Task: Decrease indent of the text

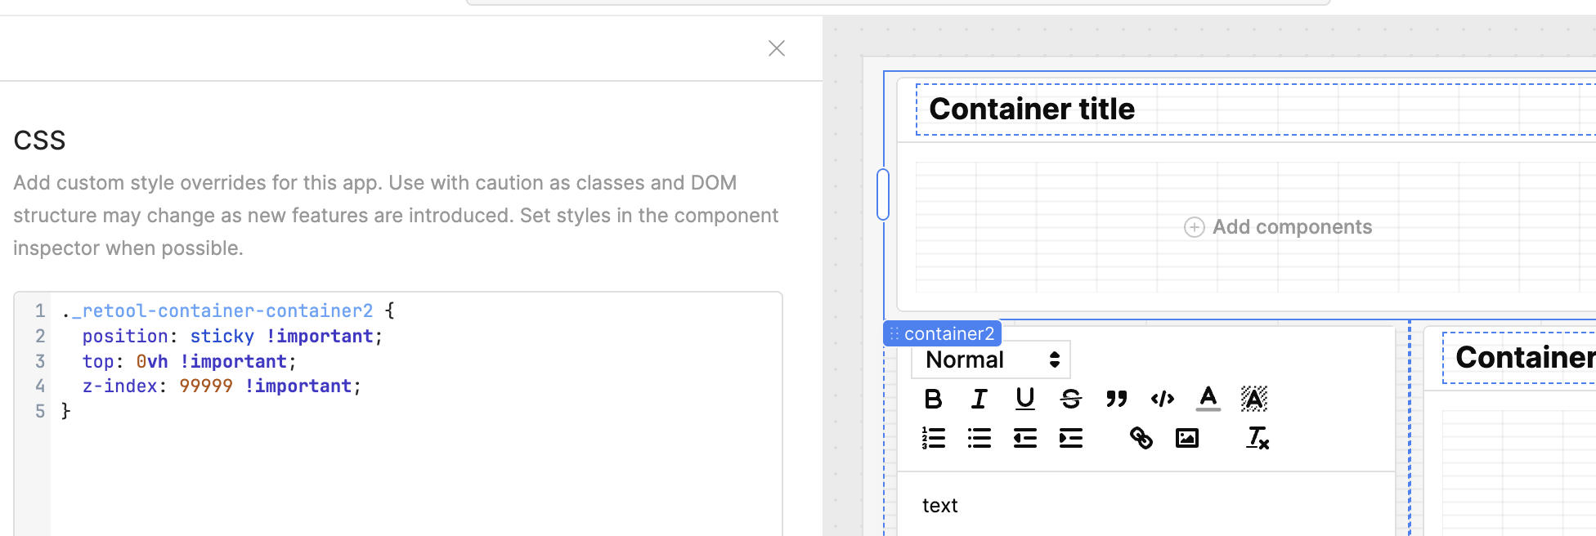Action: [x=1024, y=439]
